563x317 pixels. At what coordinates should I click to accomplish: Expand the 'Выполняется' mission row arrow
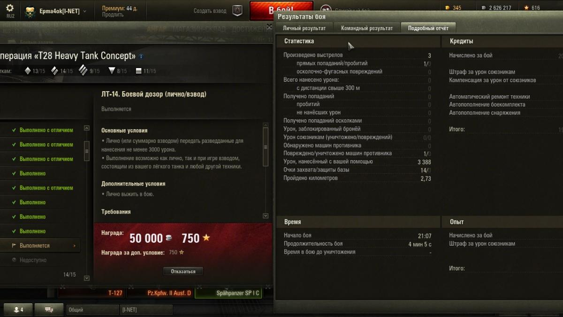74,246
